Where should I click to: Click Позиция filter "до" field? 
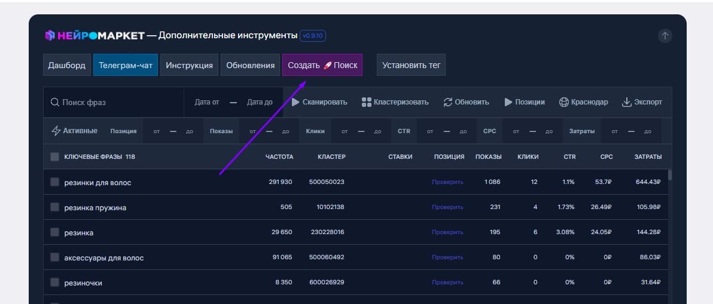(190, 131)
